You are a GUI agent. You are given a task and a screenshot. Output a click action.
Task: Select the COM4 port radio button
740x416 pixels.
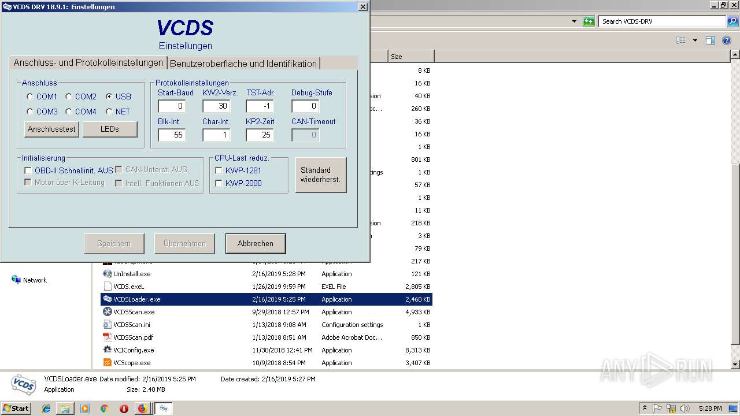click(69, 112)
